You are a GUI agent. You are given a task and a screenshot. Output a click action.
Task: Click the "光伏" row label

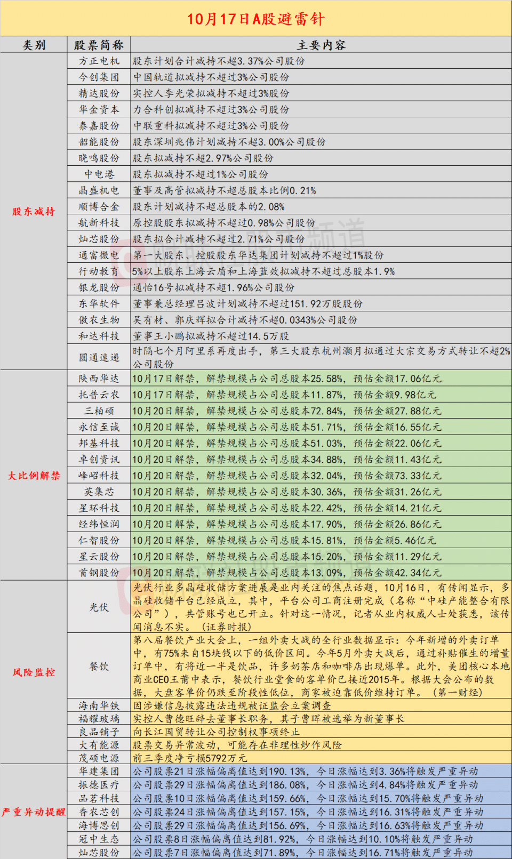99,607
